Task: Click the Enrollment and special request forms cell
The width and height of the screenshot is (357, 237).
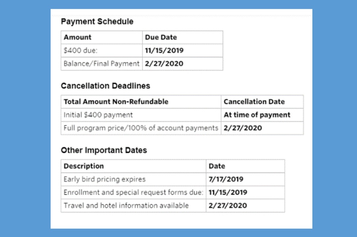Action: (133, 192)
